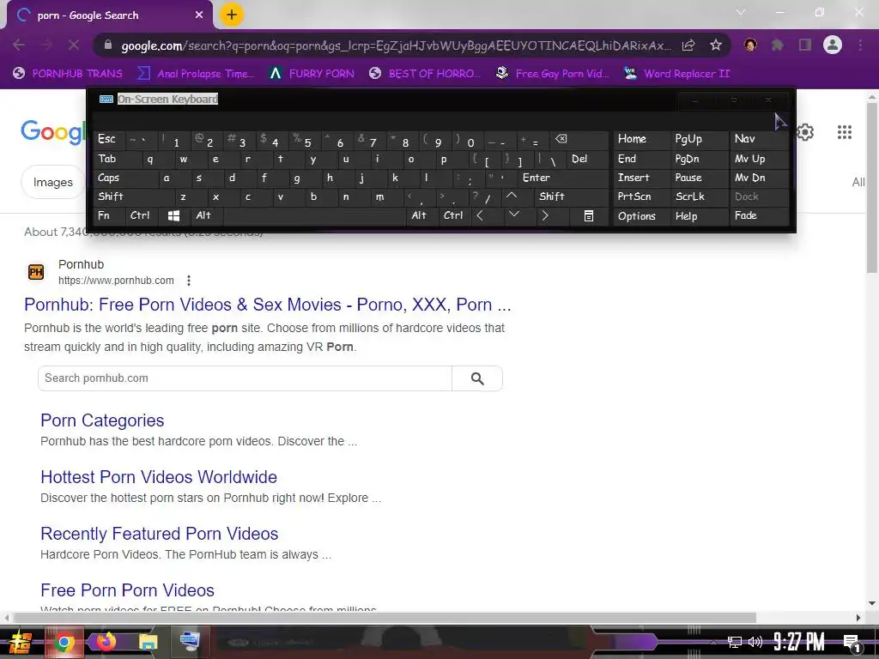Open File Explorer from the taskbar

(148, 642)
